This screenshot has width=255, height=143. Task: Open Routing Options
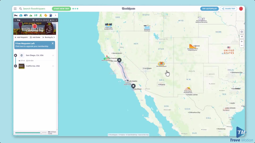tap(47, 37)
